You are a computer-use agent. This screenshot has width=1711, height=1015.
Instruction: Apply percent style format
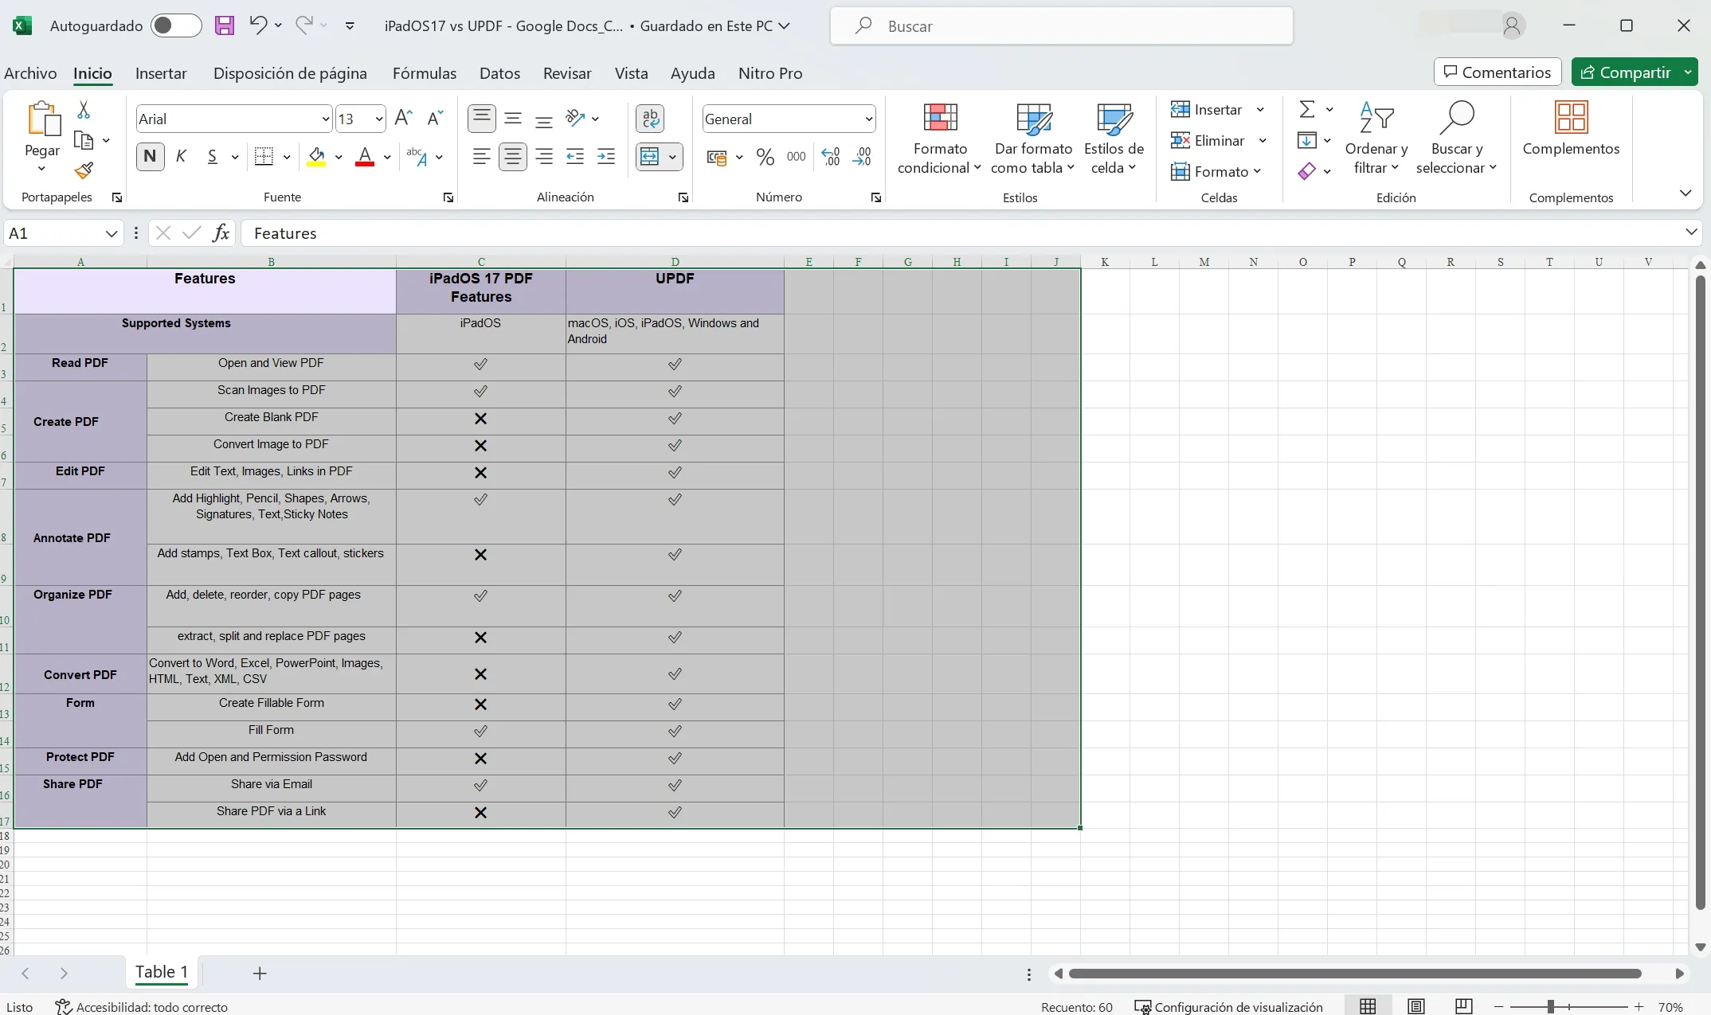coord(765,157)
